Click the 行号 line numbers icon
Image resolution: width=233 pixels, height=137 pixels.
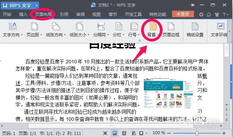pos(134,26)
